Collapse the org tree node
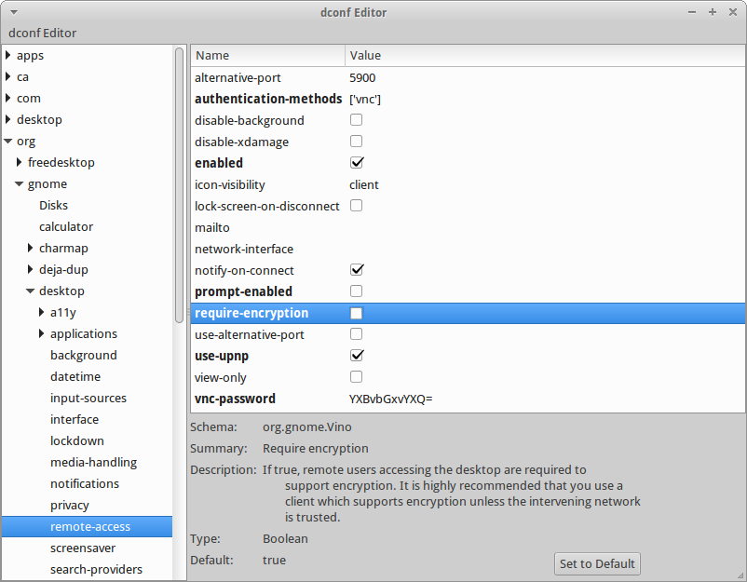Screen dimensions: 747x582 click(x=8, y=142)
